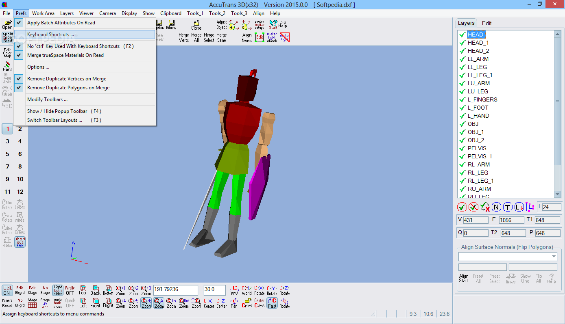Toggle visibility check of PELVIS layer

coord(462,148)
